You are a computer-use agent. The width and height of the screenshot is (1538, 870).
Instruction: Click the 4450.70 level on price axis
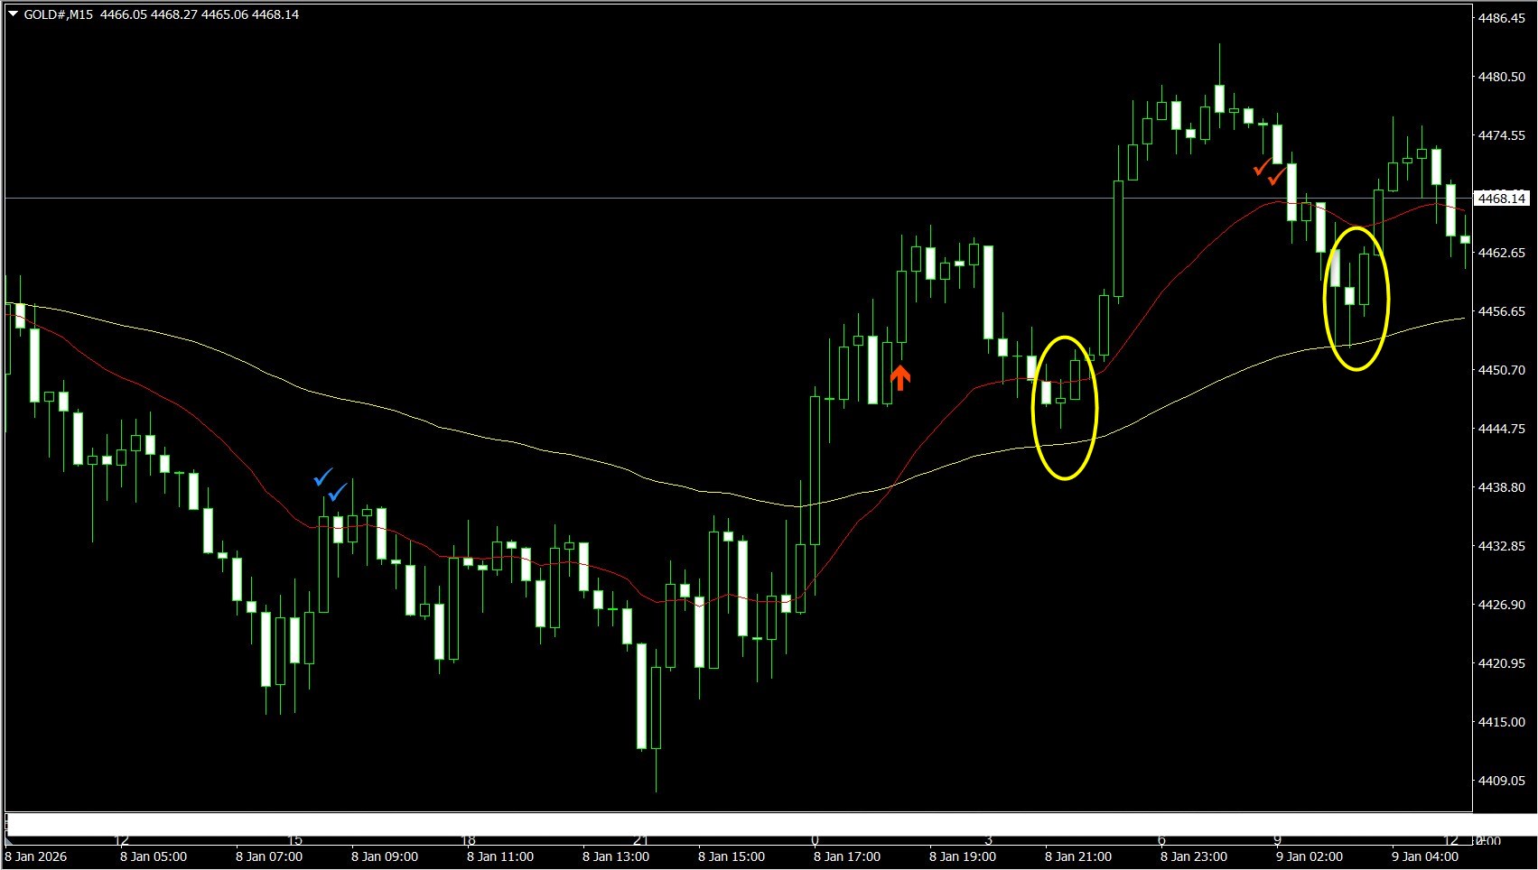click(1501, 370)
